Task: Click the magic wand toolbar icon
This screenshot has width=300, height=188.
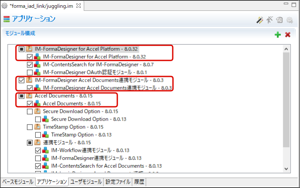Action: coord(260,20)
